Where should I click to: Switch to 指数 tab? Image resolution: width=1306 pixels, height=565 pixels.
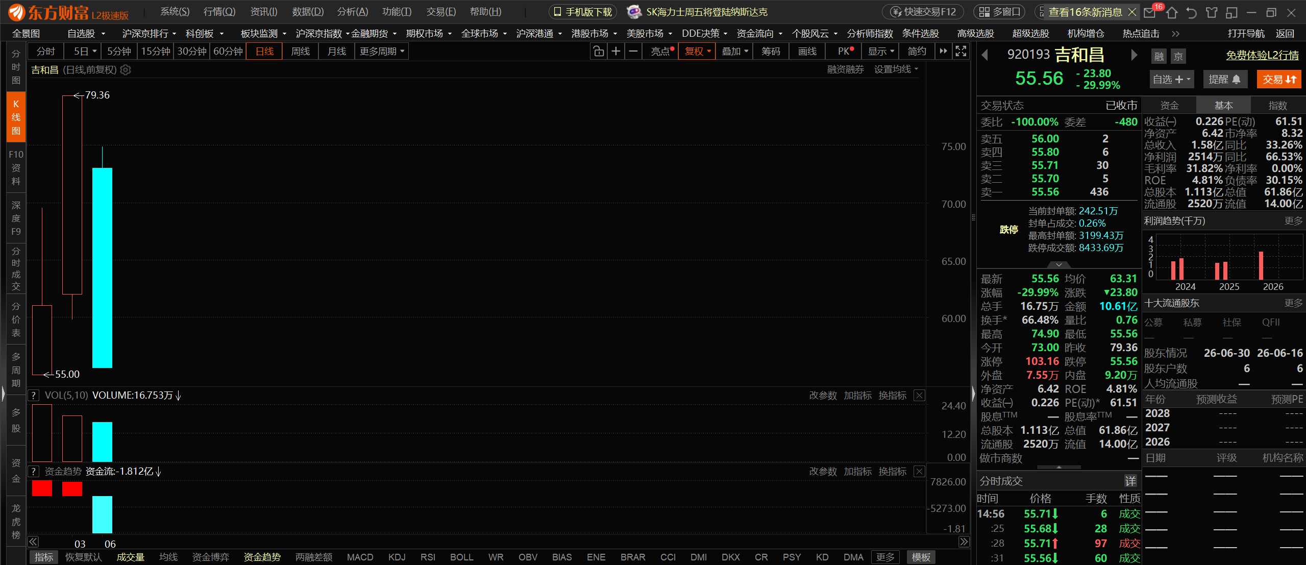pos(1277,106)
